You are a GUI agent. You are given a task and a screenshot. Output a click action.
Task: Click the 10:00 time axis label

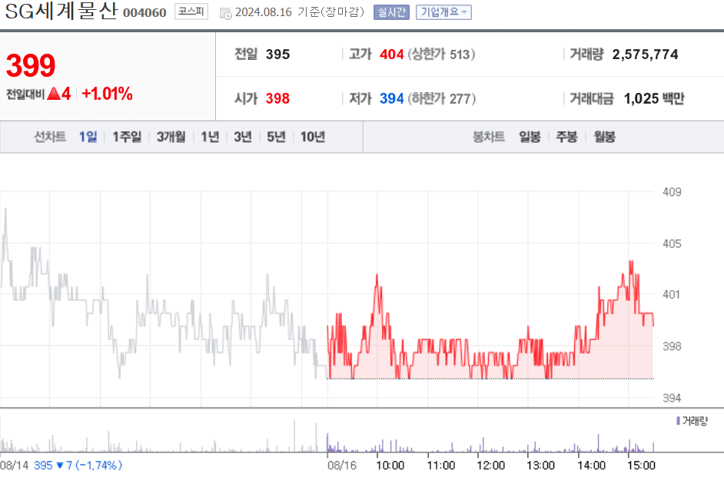point(390,465)
